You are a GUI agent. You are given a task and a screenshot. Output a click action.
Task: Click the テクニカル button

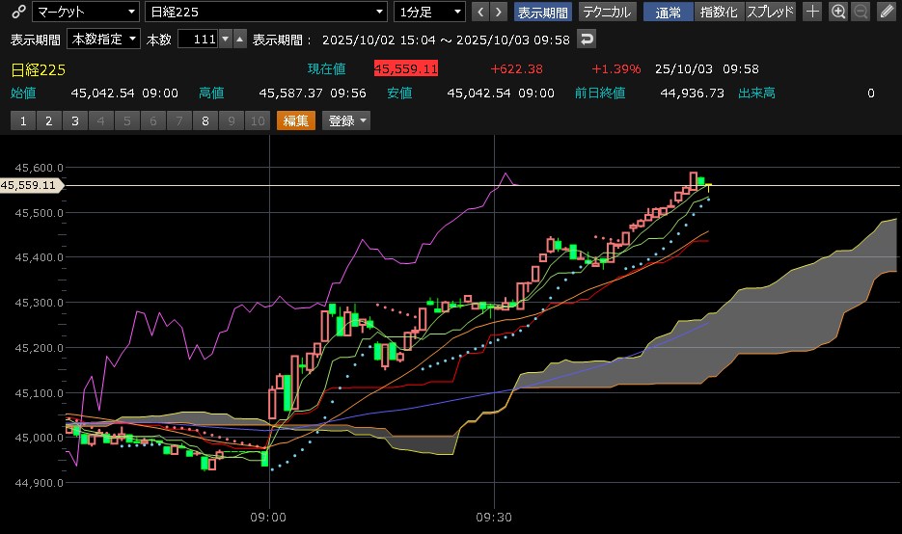click(x=606, y=12)
